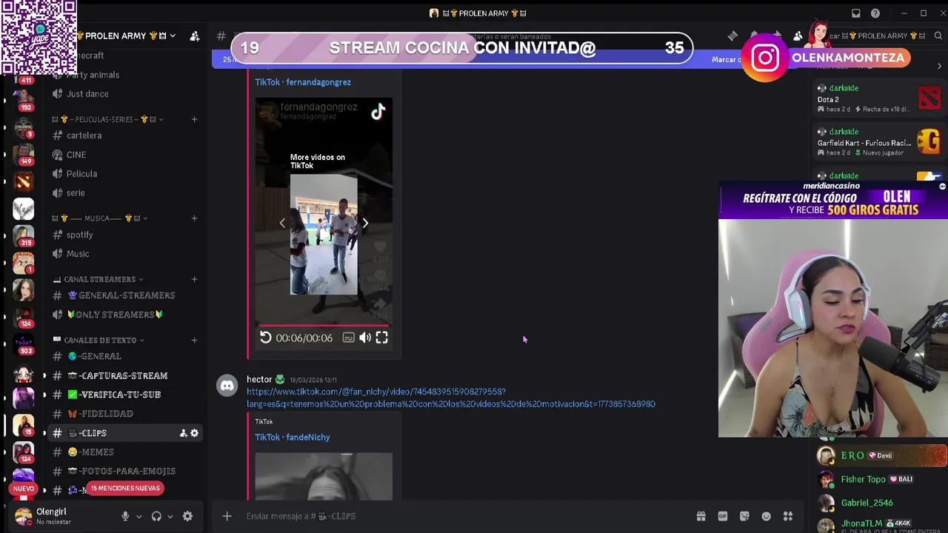Open the GIF picker

click(723, 516)
